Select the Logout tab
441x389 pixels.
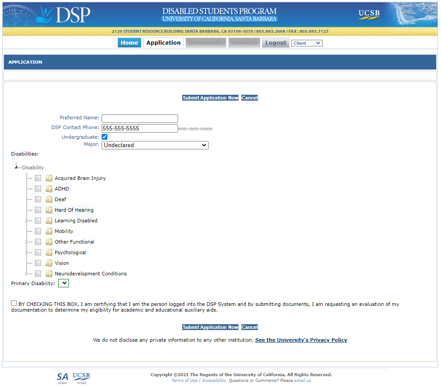(276, 43)
